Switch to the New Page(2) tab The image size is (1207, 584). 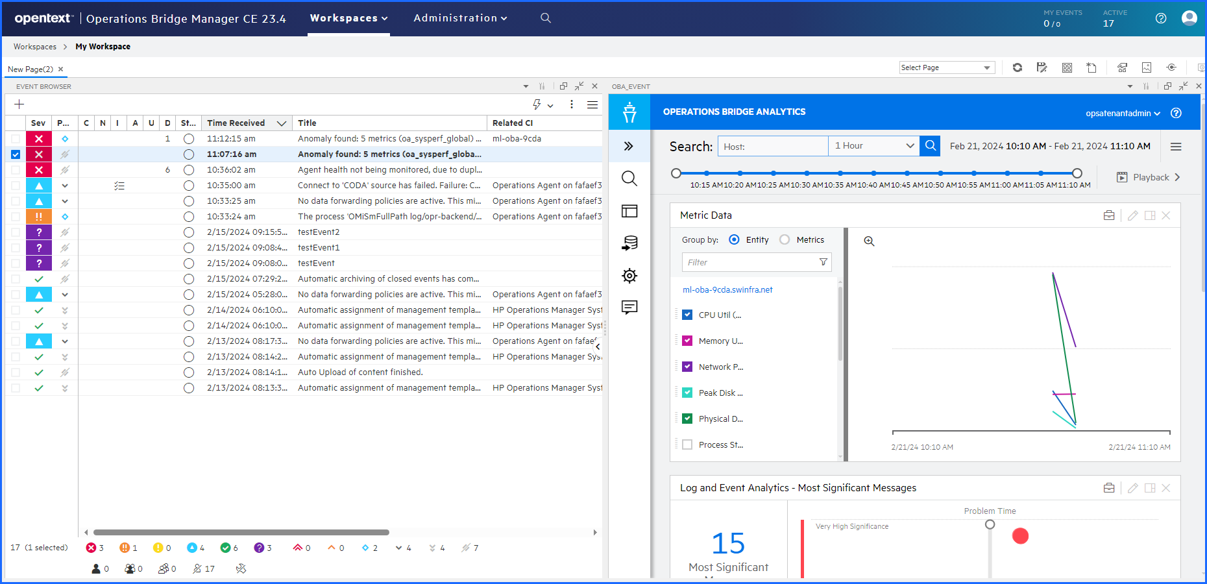click(x=31, y=69)
